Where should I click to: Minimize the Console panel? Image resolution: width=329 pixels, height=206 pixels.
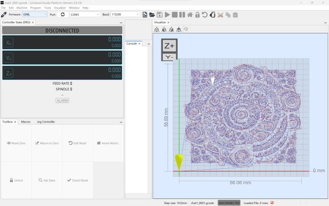click(149, 44)
